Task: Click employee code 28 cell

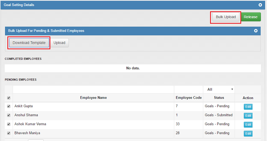Action: (188, 133)
